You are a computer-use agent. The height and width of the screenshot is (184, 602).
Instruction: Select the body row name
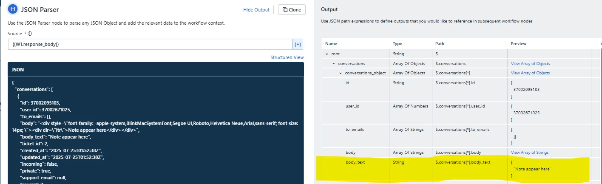point(350,153)
